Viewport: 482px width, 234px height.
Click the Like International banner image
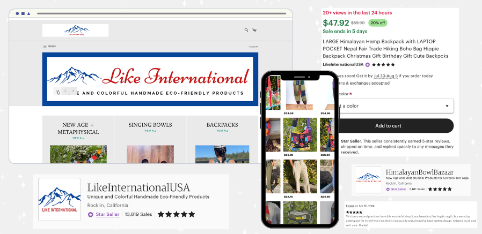pos(150,79)
